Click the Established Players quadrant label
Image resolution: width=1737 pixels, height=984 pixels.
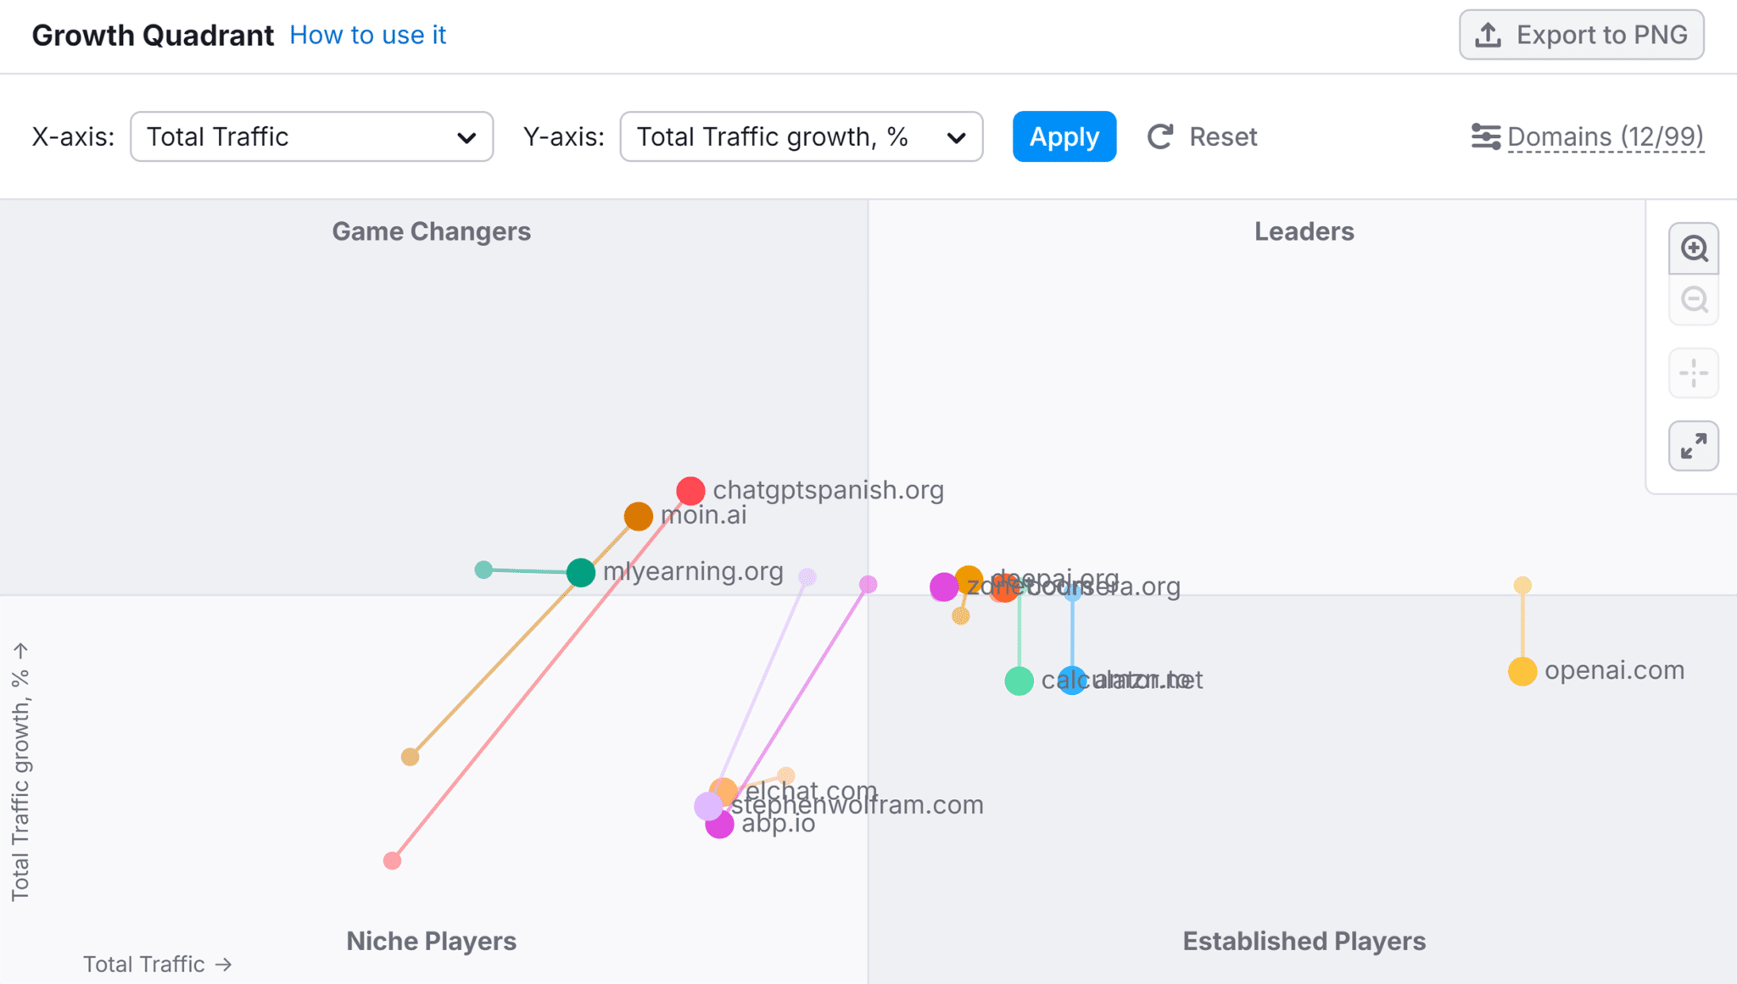click(x=1304, y=941)
